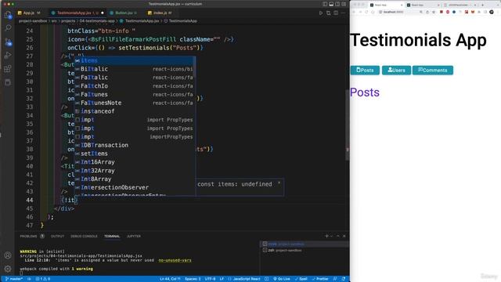
Task: Click the UTF-8 encoding selector
Action: [x=210, y=279]
